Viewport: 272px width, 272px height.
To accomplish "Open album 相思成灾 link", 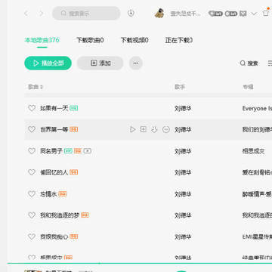I will coord(253,151).
